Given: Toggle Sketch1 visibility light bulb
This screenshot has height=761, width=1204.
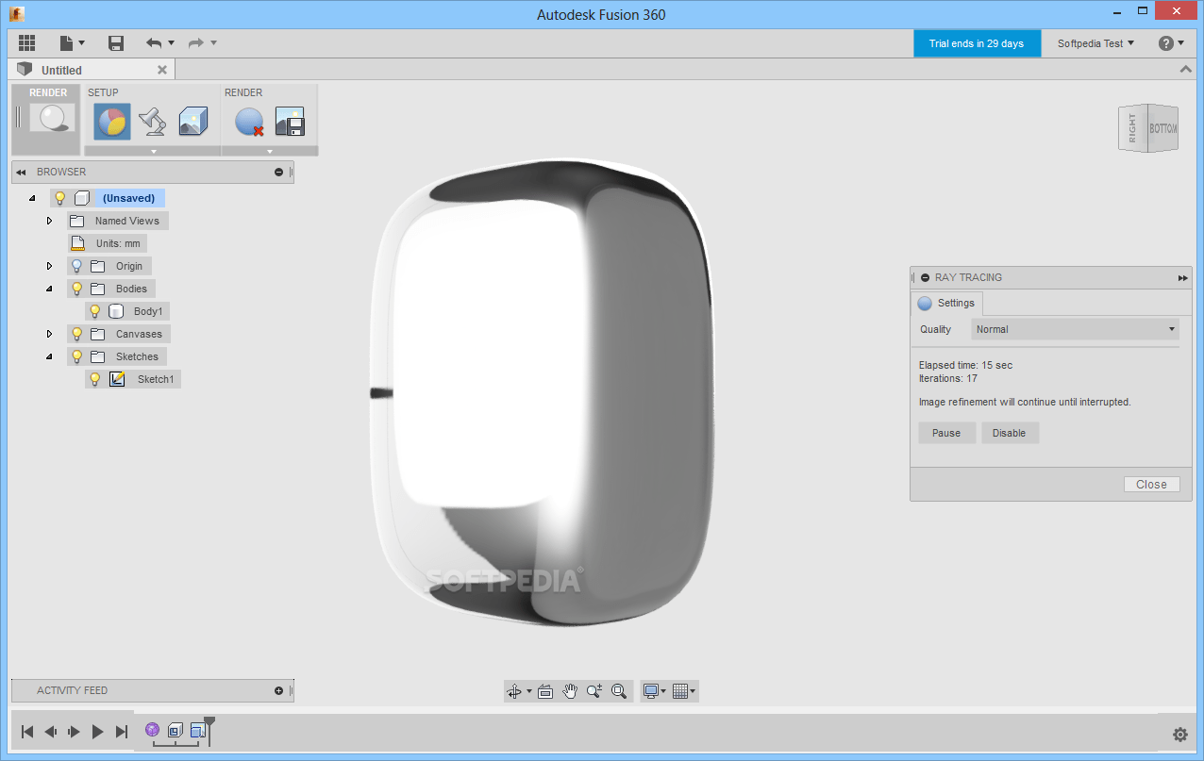Looking at the screenshot, I should coord(94,379).
